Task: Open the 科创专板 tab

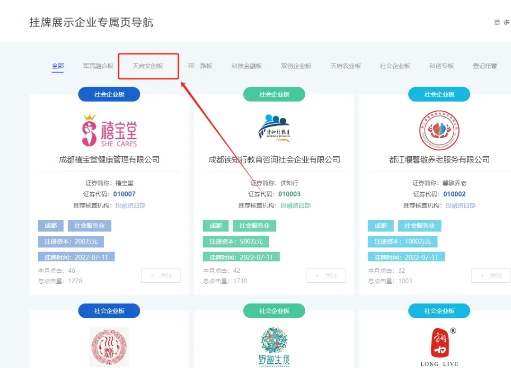Action: coord(441,66)
